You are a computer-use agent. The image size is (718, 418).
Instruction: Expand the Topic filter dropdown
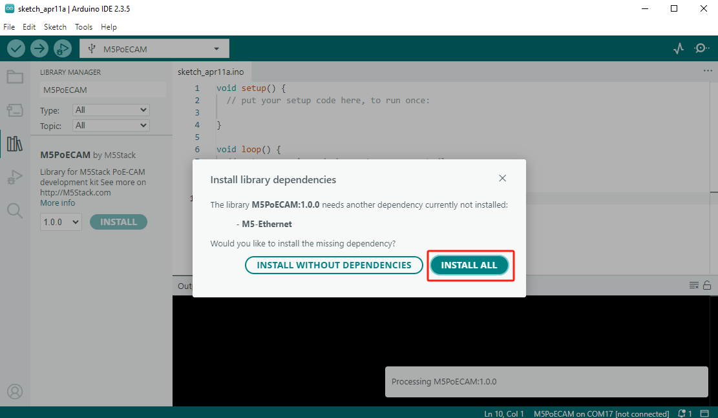pyautogui.click(x=111, y=126)
